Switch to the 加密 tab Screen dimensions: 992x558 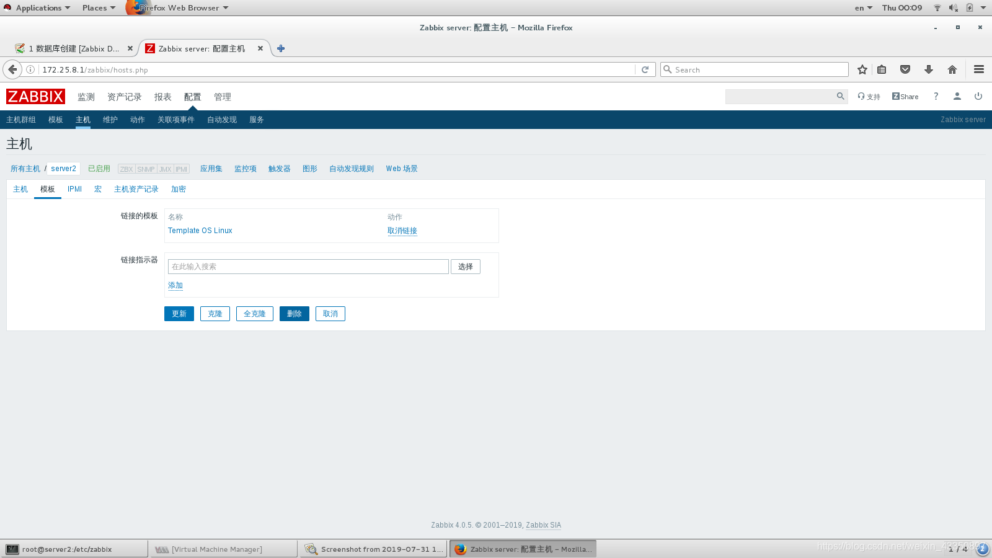click(x=179, y=189)
